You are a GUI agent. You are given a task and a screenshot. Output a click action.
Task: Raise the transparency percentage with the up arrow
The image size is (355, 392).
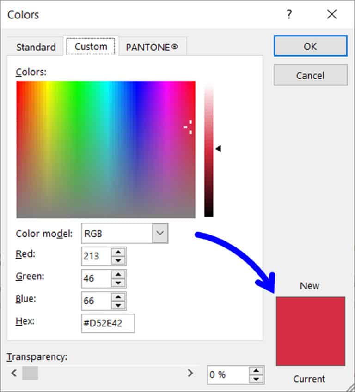(256, 372)
